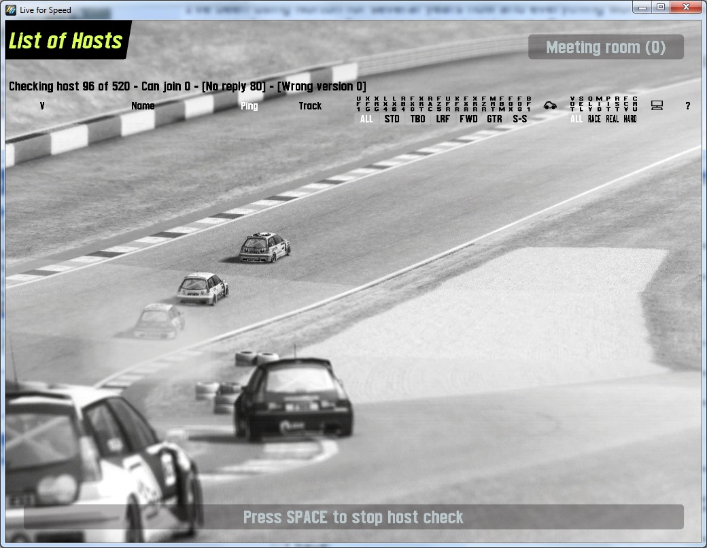The height and width of the screenshot is (548, 707).
Task: Toggle the FBM car filter
Action: [502, 104]
